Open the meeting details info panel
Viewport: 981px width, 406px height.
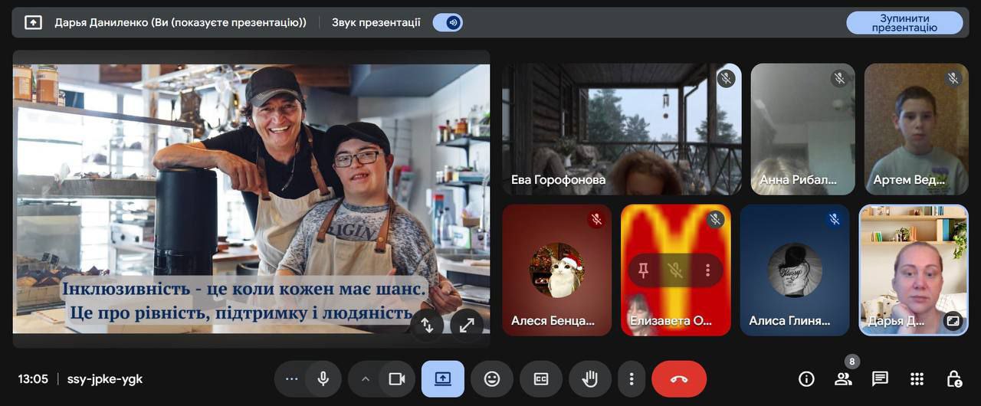tap(806, 379)
